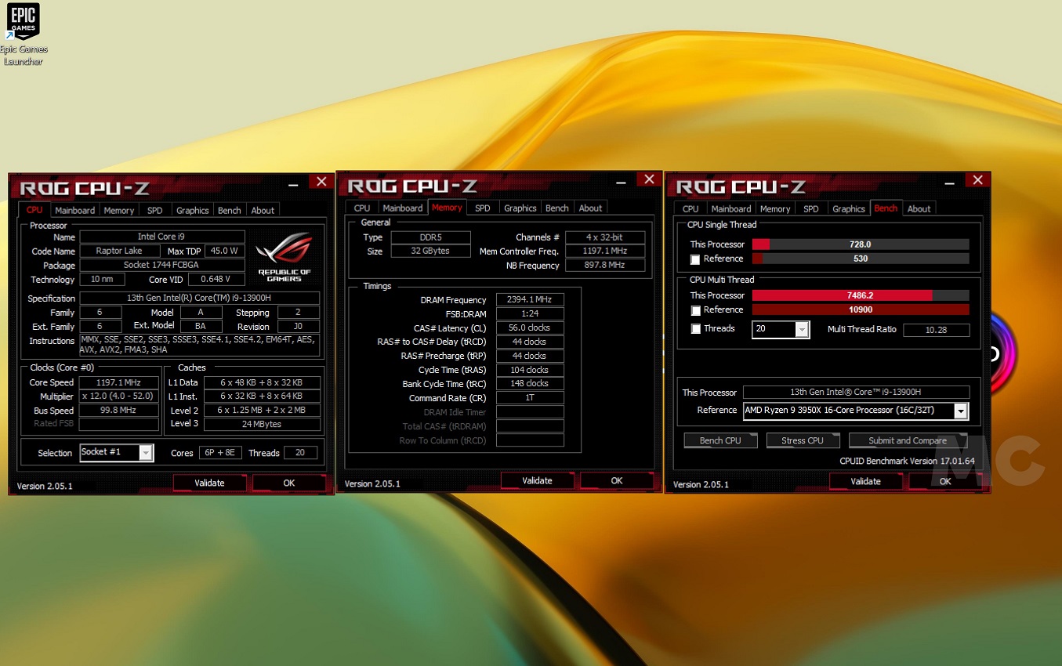Expand the Socket #1 selection dropdown

point(146,453)
